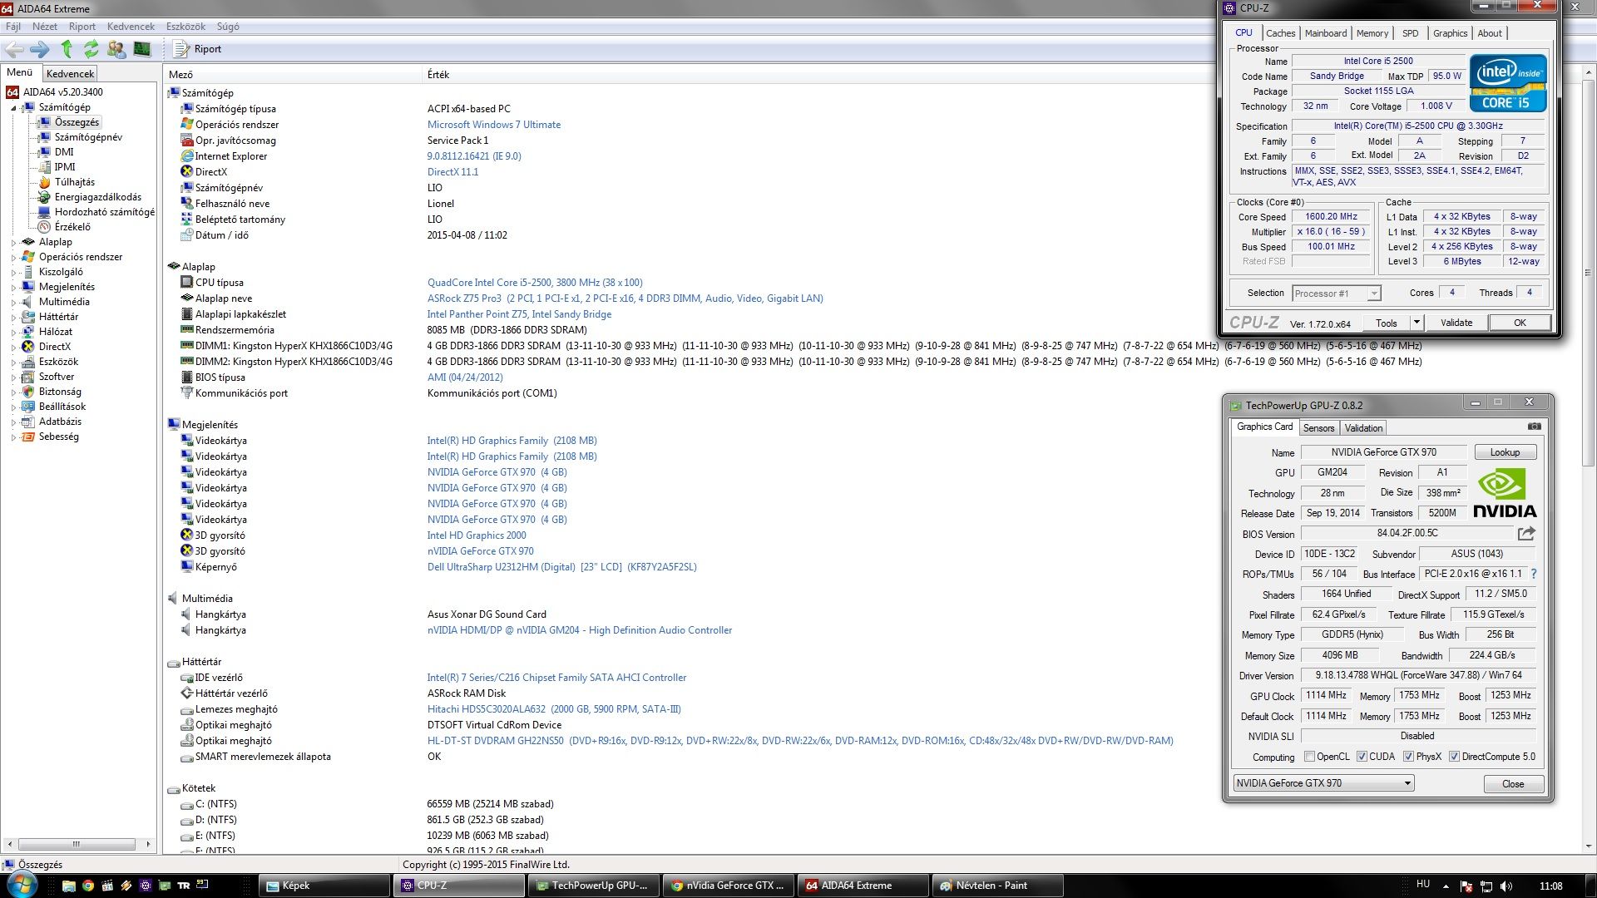Open the GPU selection dropdown in GPU-Z
The height and width of the screenshot is (898, 1597).
1323,783
